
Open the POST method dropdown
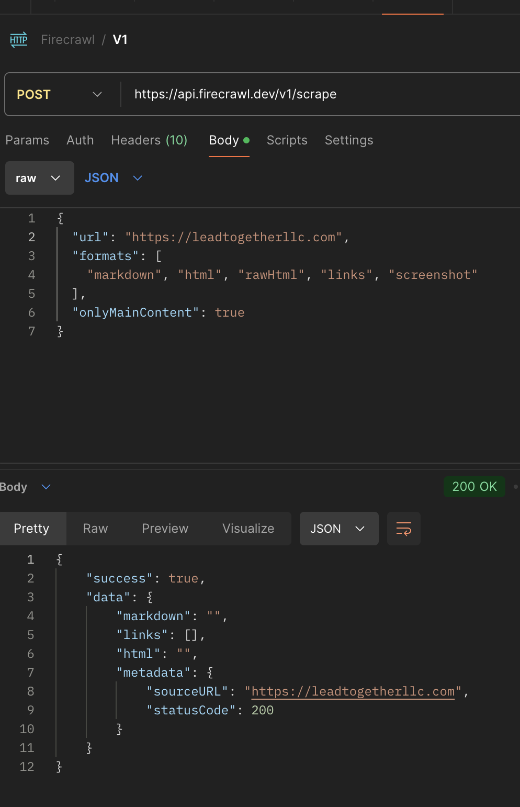coord(59,94)
